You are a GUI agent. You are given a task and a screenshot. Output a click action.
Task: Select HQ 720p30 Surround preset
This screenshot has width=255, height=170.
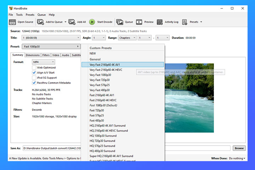click(x=123, y=141)
